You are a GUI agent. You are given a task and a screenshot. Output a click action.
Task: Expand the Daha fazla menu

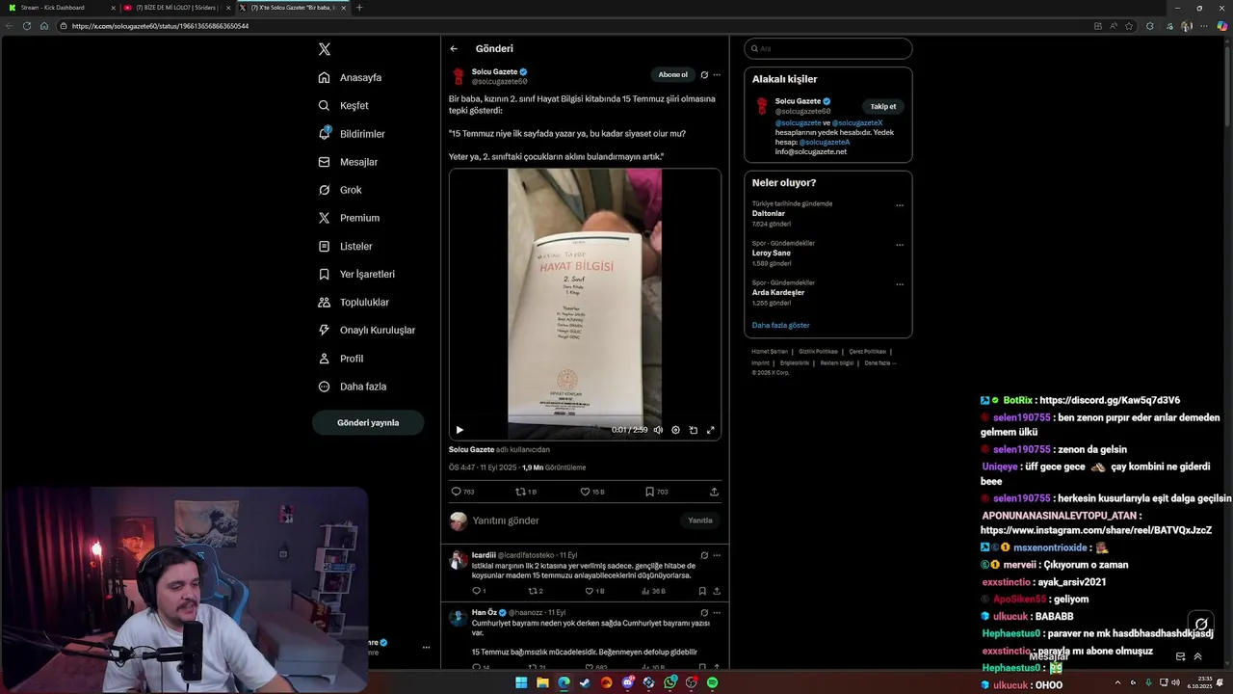[353, 387]
